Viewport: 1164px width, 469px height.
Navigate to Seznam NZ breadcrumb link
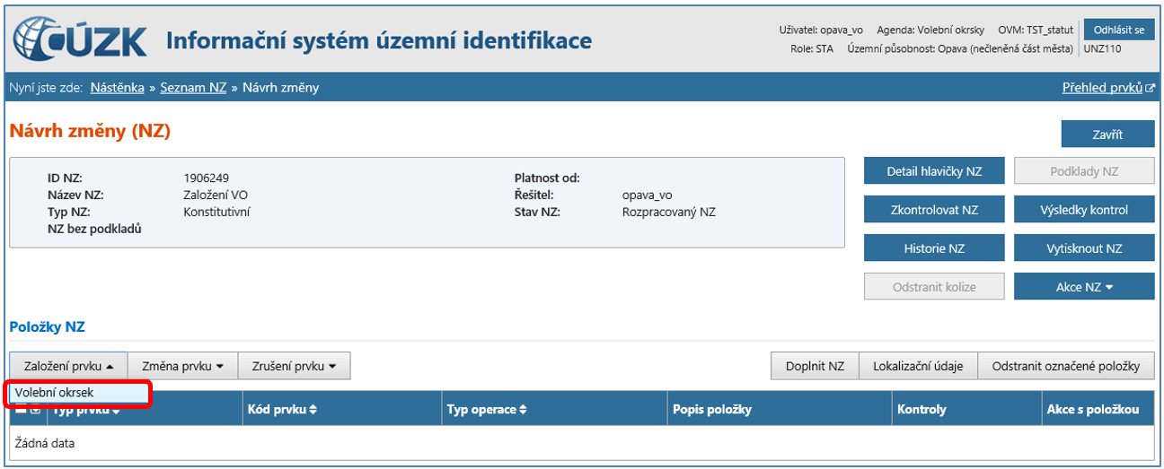193,88
